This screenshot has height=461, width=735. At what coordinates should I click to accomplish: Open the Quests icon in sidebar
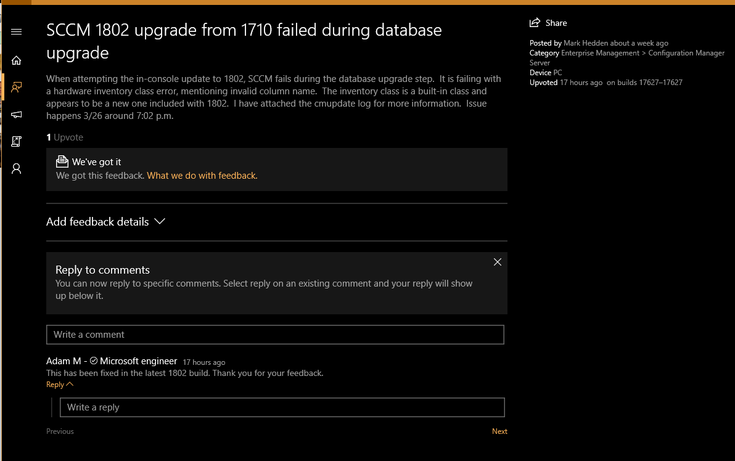(17, 142)
